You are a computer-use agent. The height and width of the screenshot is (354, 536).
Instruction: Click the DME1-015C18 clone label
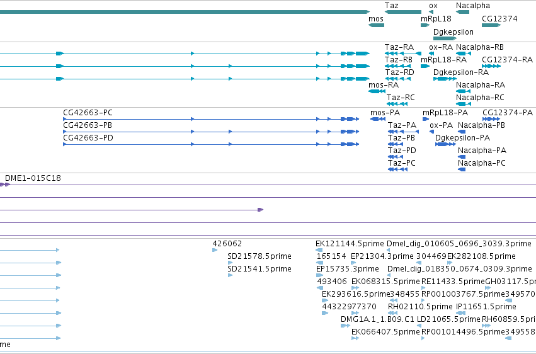(33, 178)
